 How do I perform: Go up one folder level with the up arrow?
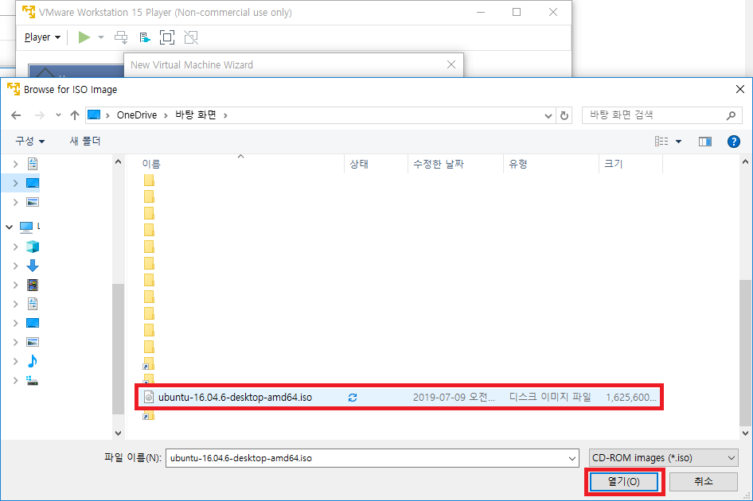point(75,115)
